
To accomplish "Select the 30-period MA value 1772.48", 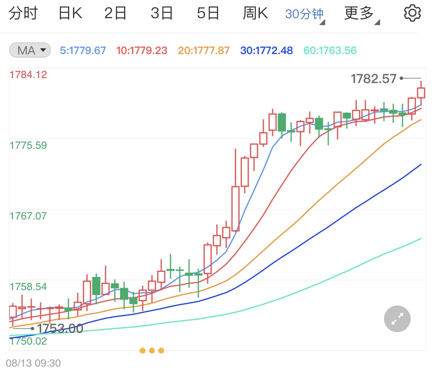I will coord(266,50).
